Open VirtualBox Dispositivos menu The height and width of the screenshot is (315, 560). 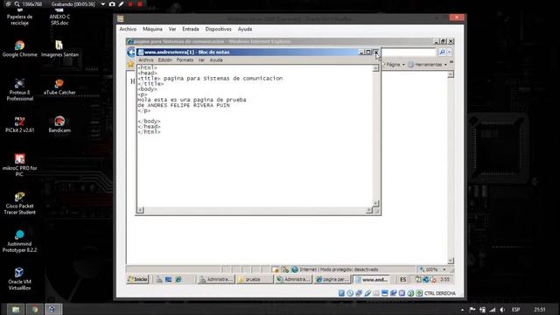pos(218,29)
